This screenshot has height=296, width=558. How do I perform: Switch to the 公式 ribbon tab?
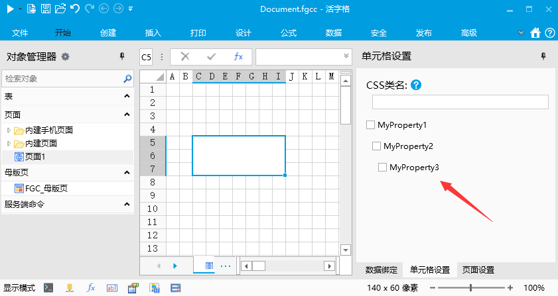point(289,33)
